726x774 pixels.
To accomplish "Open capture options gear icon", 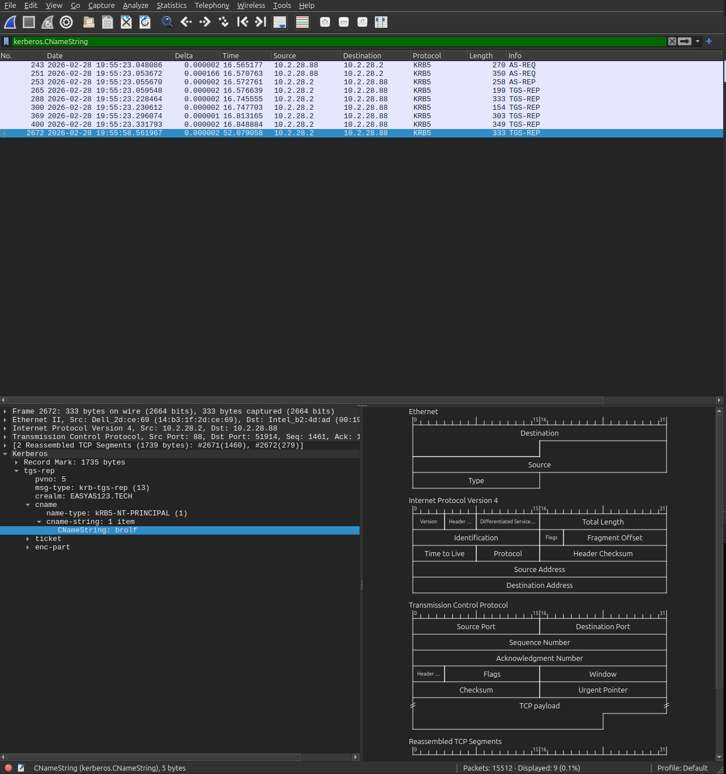I will (x=66, y=22).
